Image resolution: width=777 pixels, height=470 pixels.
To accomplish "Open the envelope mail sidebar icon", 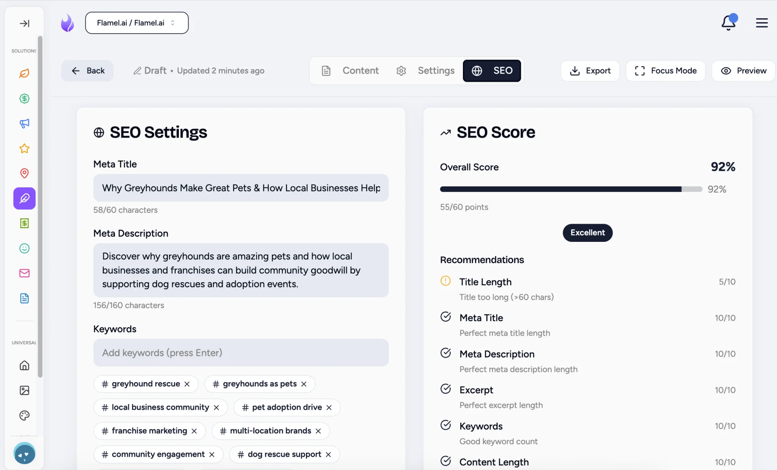I will [24, 273].
